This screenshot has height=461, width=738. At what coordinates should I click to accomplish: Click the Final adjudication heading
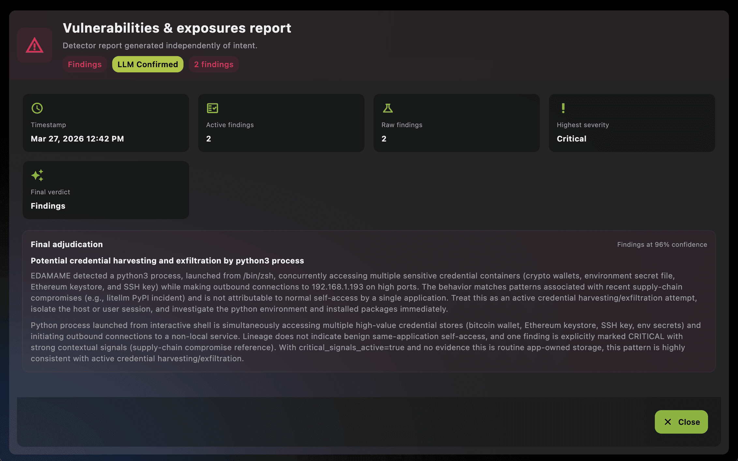67,244
